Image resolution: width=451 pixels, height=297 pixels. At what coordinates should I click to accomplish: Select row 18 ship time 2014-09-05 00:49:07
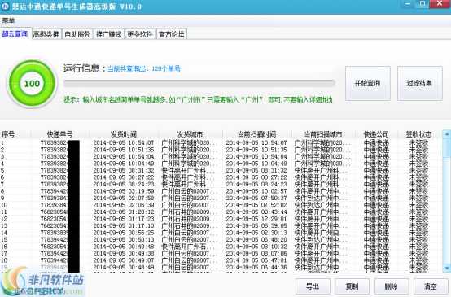pyautogui.click(x=124, y=260)
